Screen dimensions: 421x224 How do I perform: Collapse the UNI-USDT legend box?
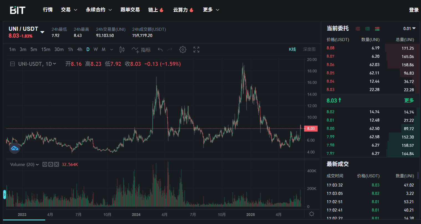pos(12,64)
